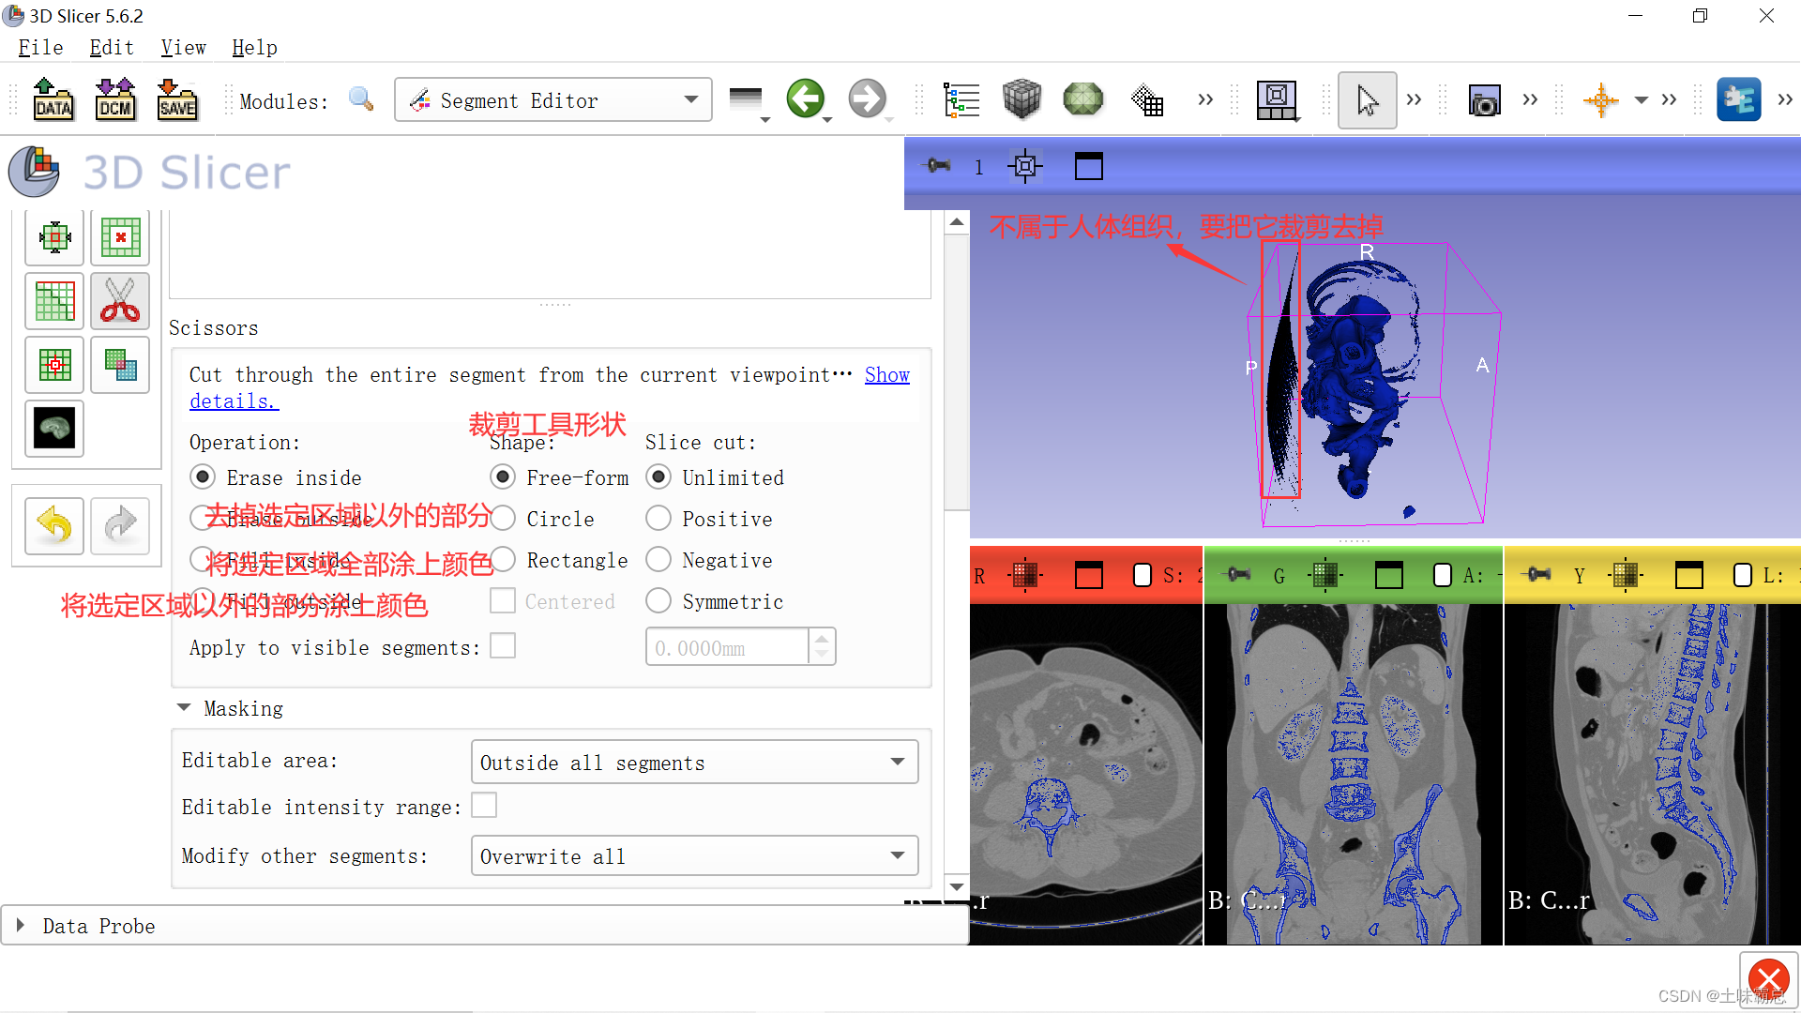Viewport: 1801px width, 1013px height.
Task: Select the Circle shape radio button
Action: point(504,519)
